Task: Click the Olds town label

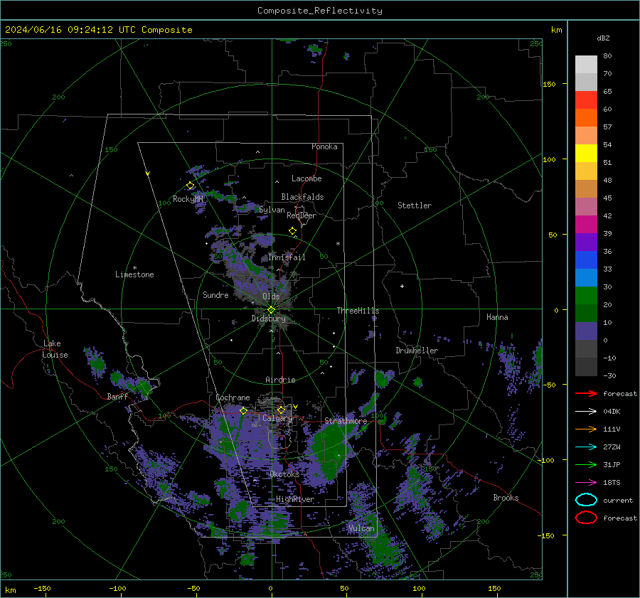Action: click(x=271, y=297)
